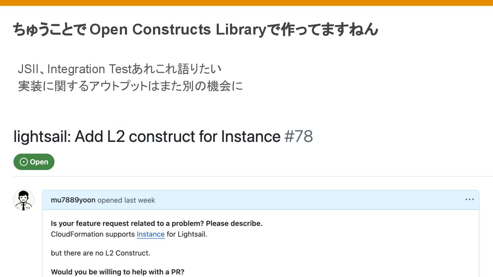This screenshot has height=277, width=493.
Task: Click the text "but there are no L2 Construct."
Action: 100,253
